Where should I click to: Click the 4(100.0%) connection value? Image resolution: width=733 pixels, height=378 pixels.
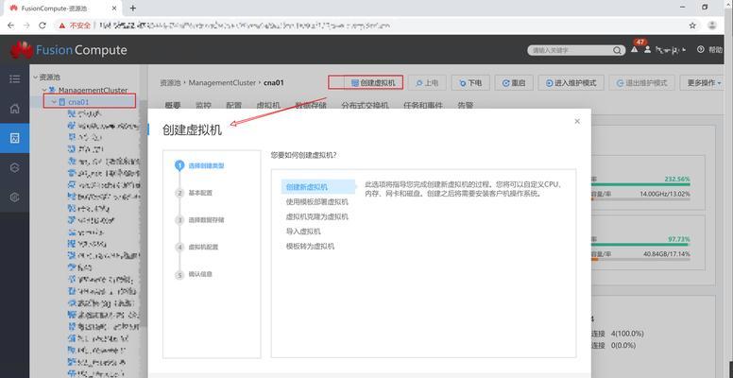pos(627,334)
